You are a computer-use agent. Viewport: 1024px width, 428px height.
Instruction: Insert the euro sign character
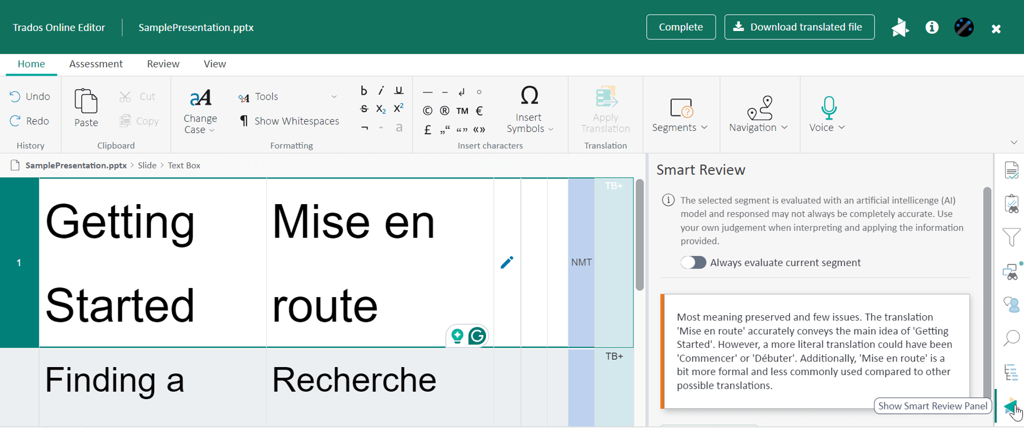tap(479, 111)
